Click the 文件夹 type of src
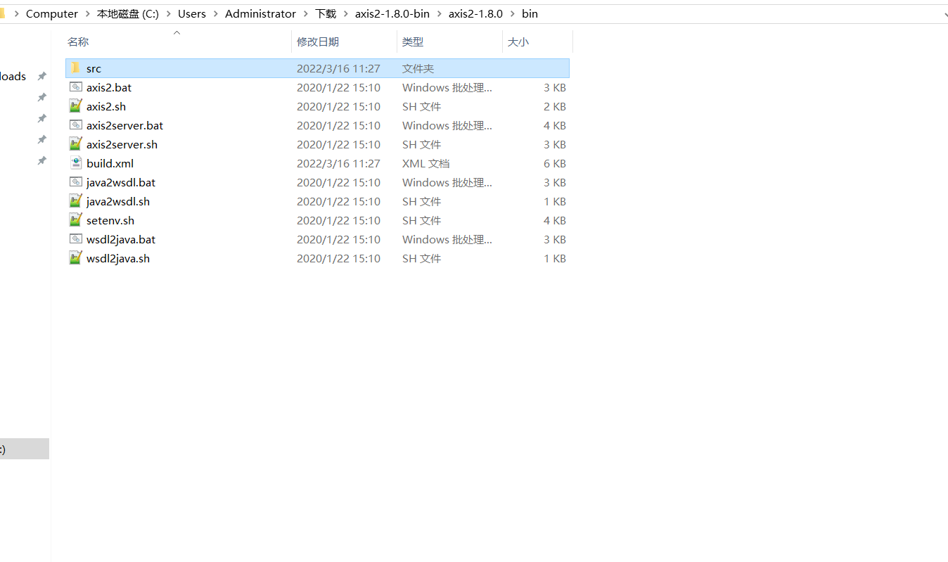948x562 pixels. (x=418, y=68)
